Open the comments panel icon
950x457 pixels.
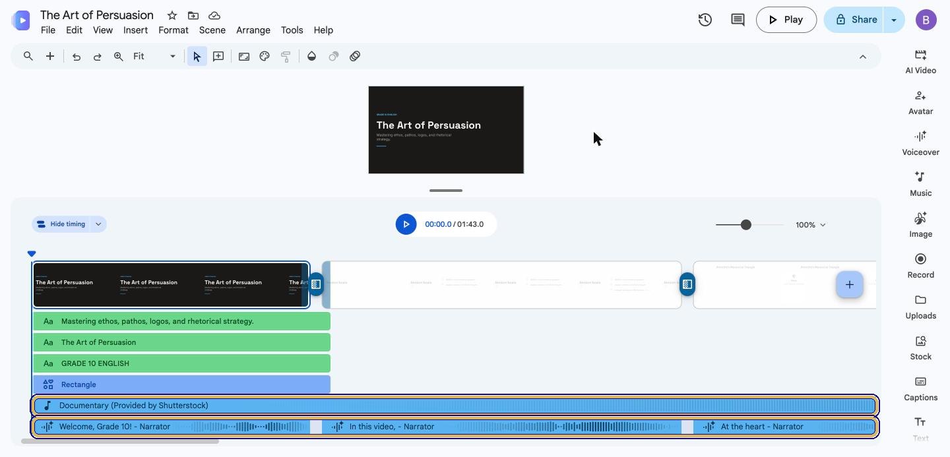(738, 20)
